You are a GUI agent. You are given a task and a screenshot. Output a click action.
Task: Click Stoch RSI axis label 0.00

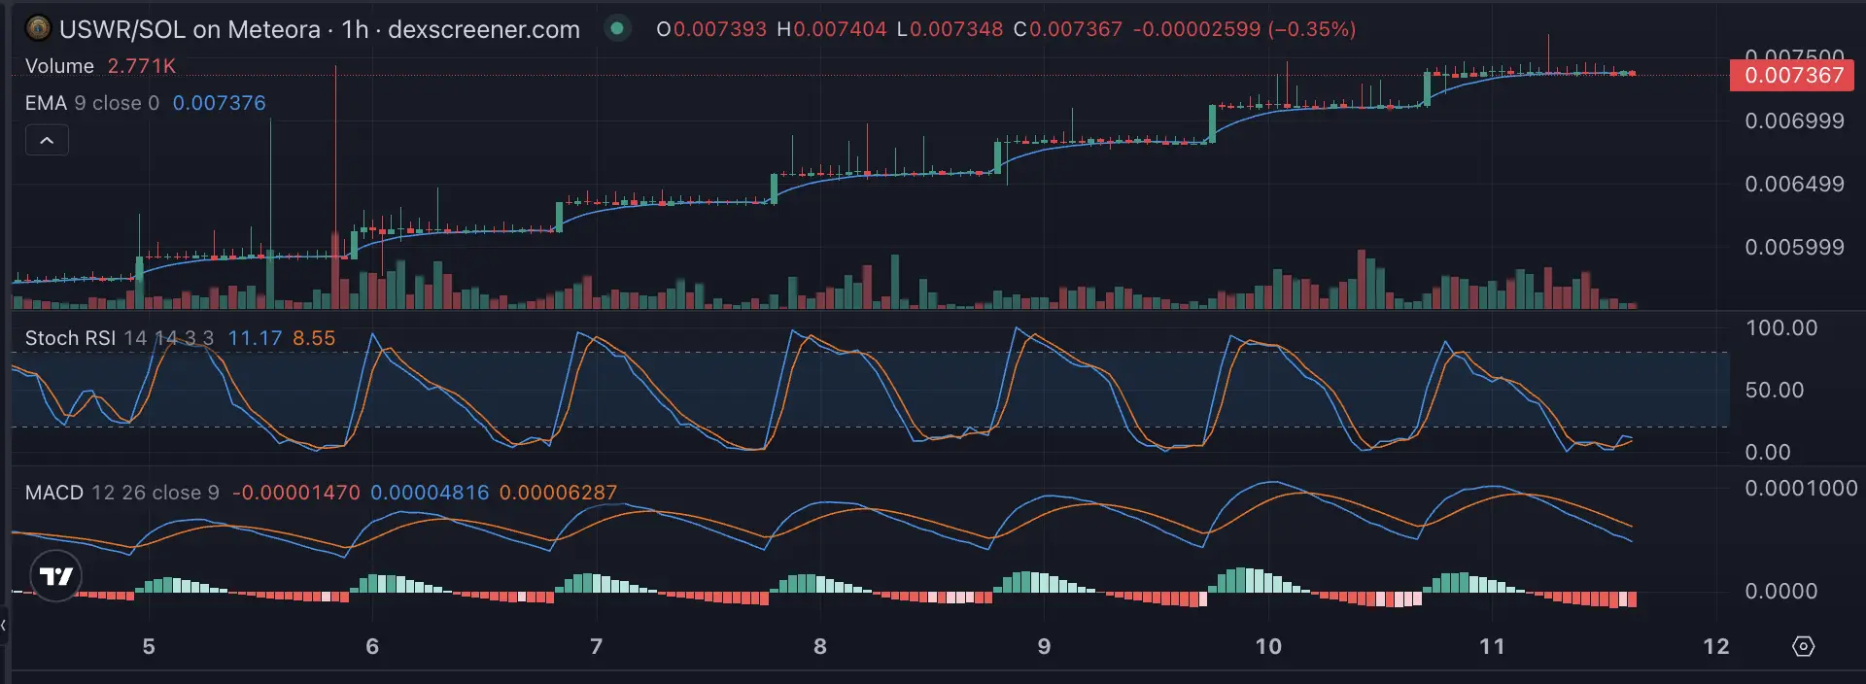1768,453
